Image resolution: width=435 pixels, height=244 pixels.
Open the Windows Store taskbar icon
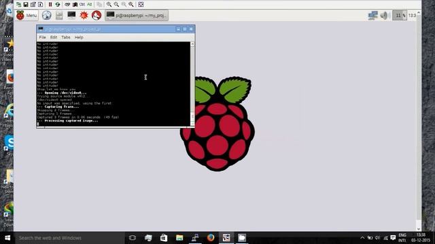(x=164, y=238)
